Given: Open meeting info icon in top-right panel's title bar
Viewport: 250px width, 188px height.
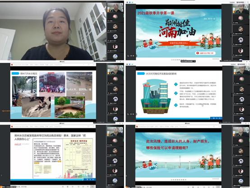Looking at the screenshot, I should 127,2.
